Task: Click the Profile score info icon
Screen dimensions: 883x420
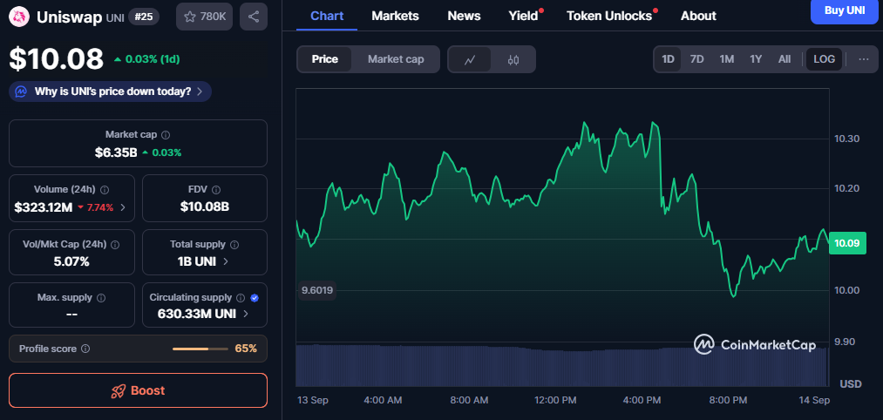Action: point(85,349)
